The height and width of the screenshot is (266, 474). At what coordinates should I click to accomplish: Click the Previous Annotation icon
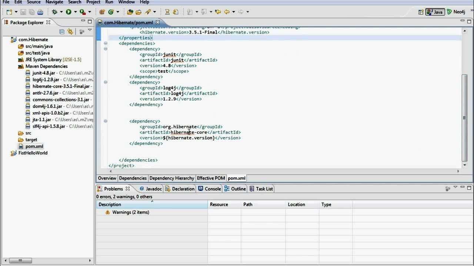(x=204, y=12)
